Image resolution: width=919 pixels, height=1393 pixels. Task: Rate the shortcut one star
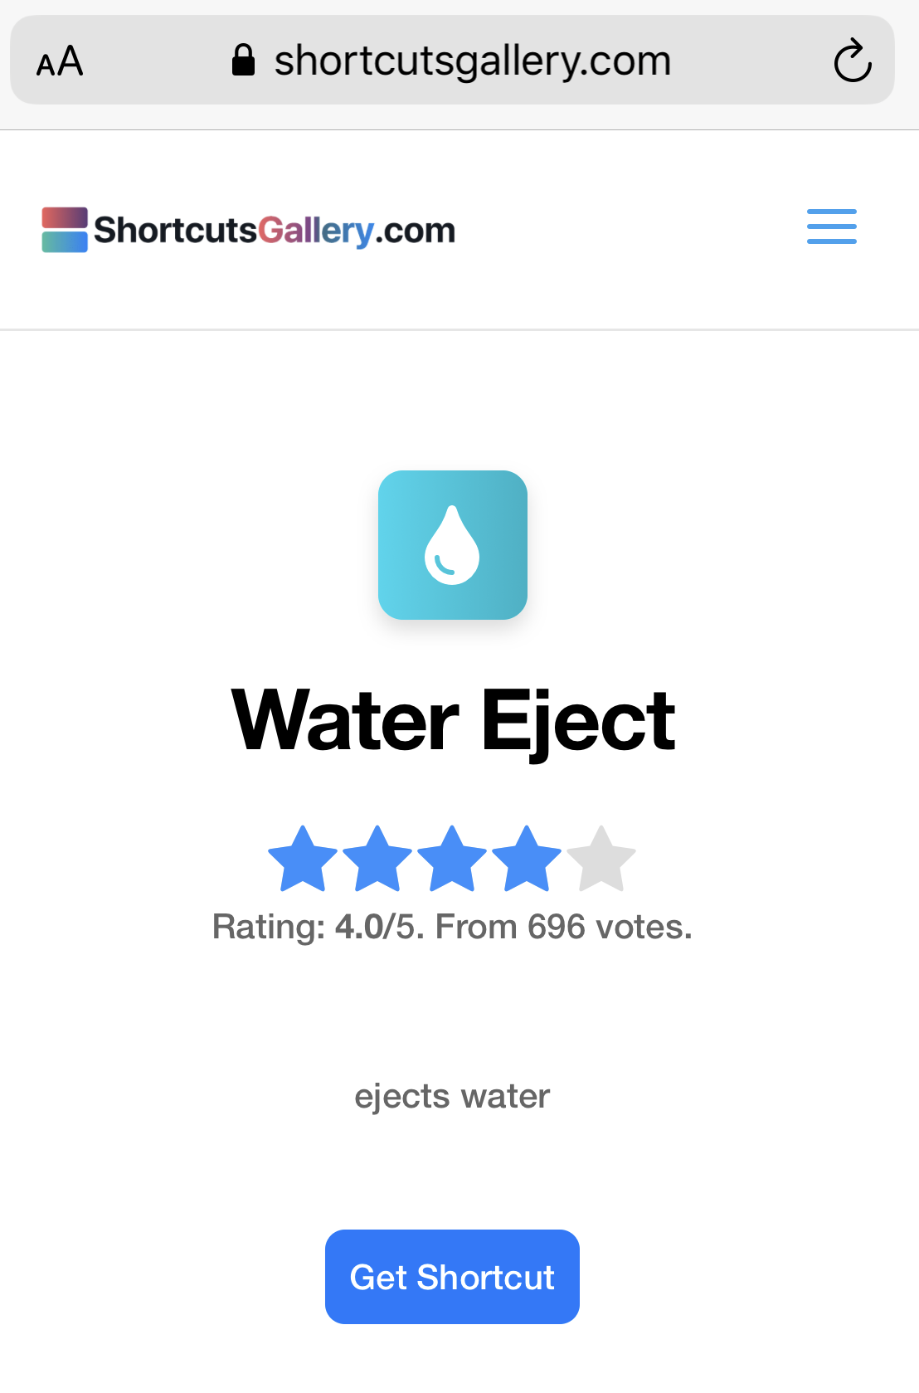(303, 859)
